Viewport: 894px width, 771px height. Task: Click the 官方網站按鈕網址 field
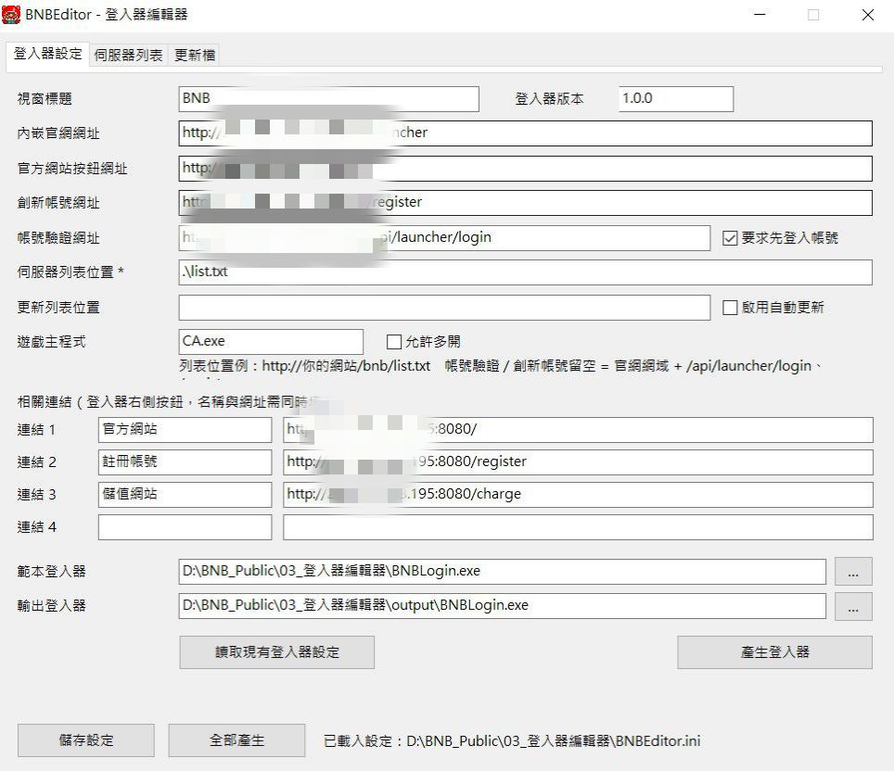click(x=526, y=169)
